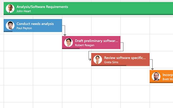Click the progress strip under Draft preliminary task
173x108 pixels.
(x=71, y=49)
